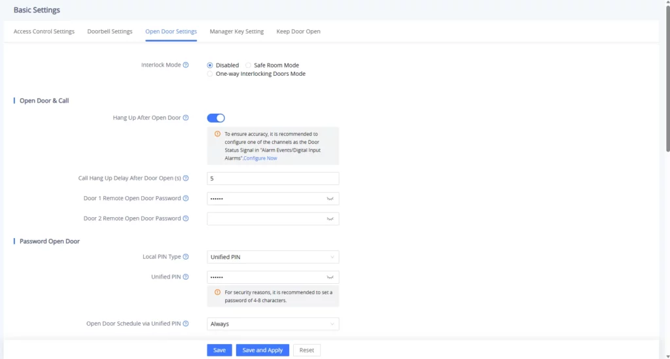Reveal Door 1 Remote Open Door Password
This screenshot has height=359, width=670.
[330, 199]
